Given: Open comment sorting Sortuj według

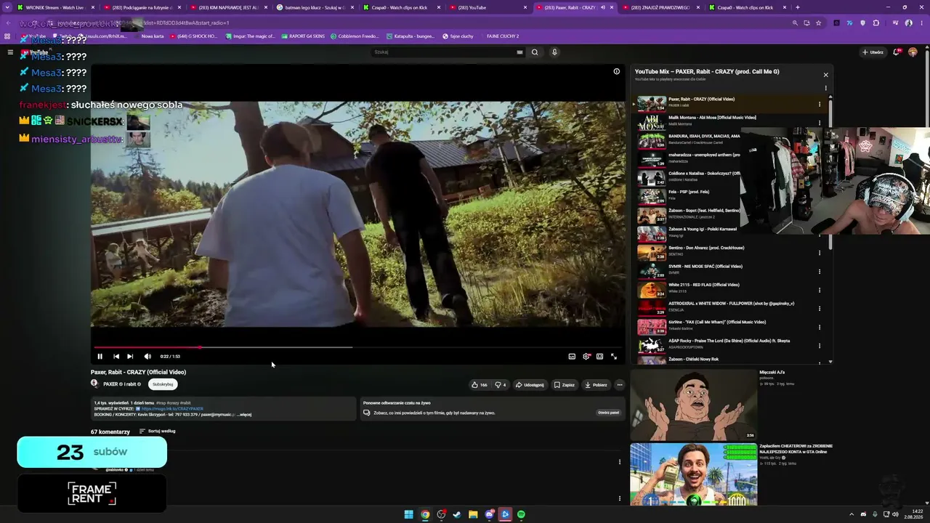Looking at the screenshot, I should 157,431.
